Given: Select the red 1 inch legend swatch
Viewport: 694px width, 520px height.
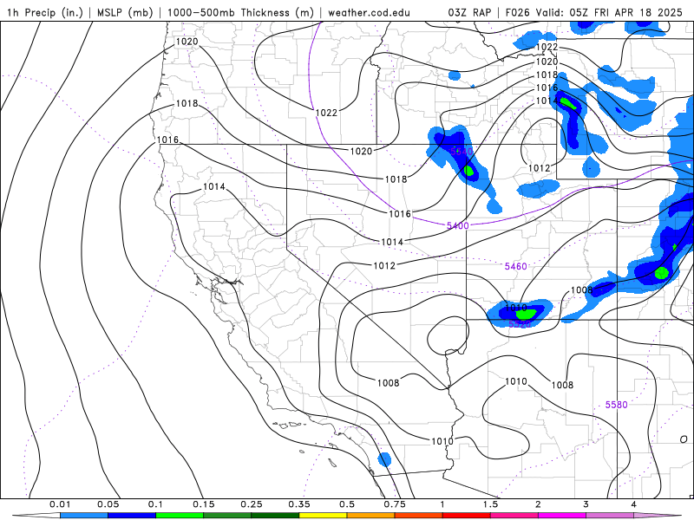Looking at the screenshot, I should 467,516.
